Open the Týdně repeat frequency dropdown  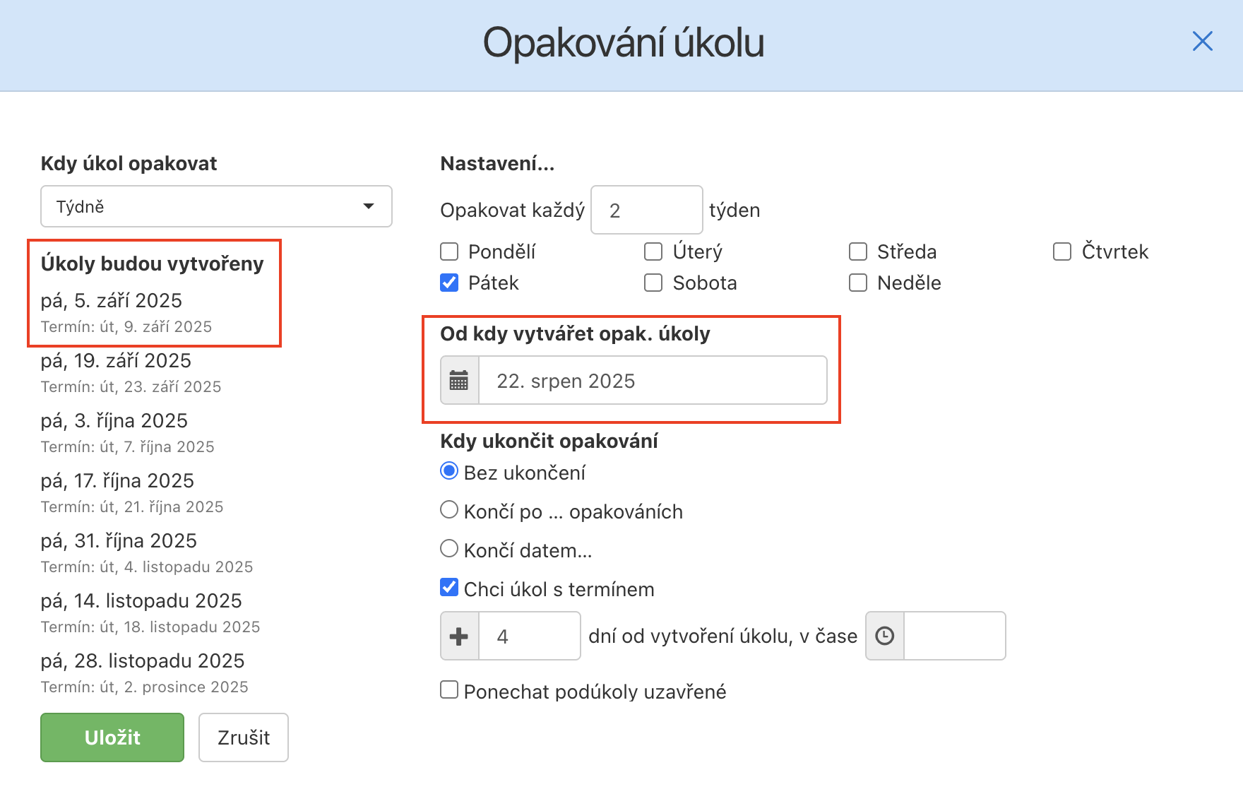[x=216, y=206]
